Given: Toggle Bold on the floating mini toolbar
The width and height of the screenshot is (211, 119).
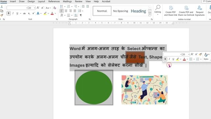Looking at the screenshot, I should [x=165, y=59].
